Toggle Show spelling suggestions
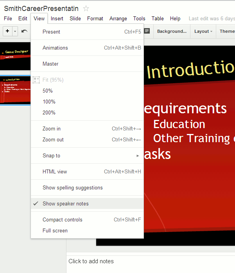Viewport: 235px width, 273px height. [x=87, y=188]
